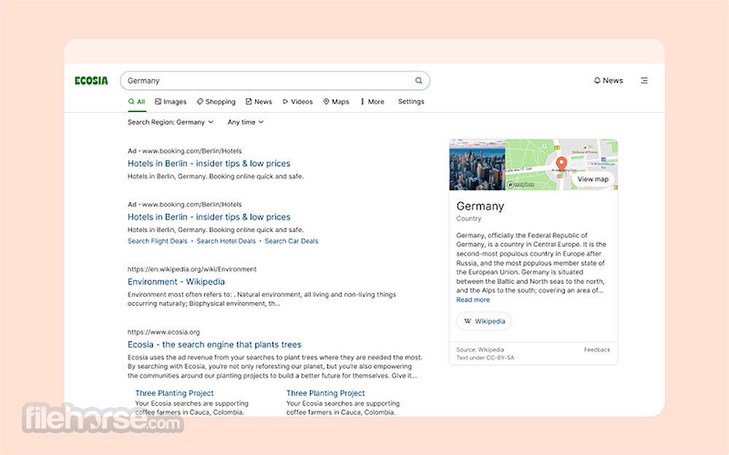Click Search Flight Deals link
The height and width of the screenshot is (455, 729).
click(157, 241)
